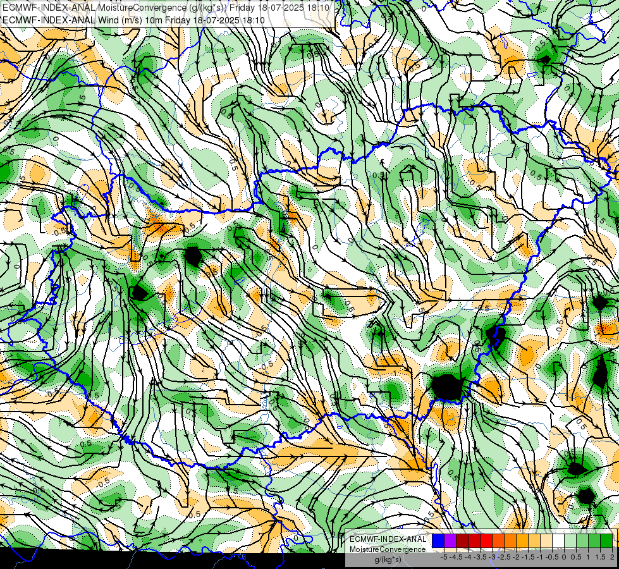The height and width of the screenshot is (569, 619).
Task: Click the Wind (m/s) 10m title line
Action: point(133,20)
